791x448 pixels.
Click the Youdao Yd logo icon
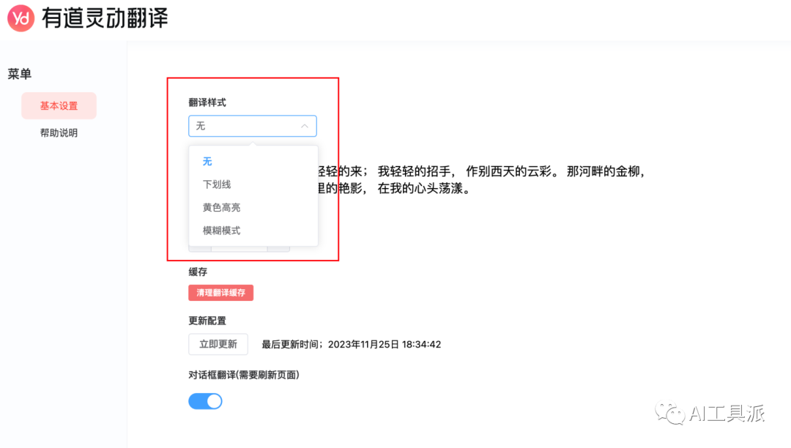pos(21,18)
